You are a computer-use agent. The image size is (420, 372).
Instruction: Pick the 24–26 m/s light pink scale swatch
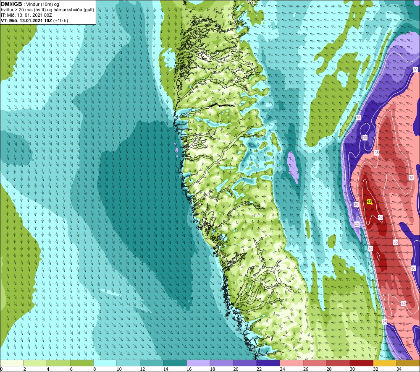(x=291, y=363)
